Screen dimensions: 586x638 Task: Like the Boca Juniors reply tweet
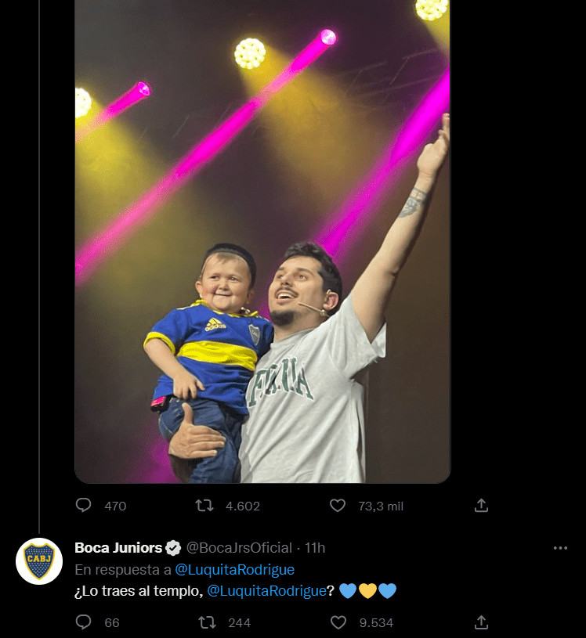338,622
